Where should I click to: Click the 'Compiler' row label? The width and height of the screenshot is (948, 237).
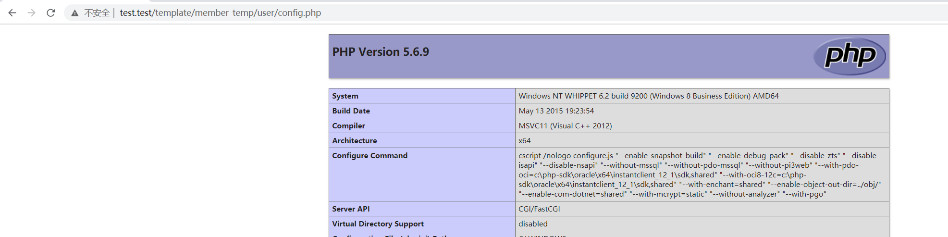point(348,126)
